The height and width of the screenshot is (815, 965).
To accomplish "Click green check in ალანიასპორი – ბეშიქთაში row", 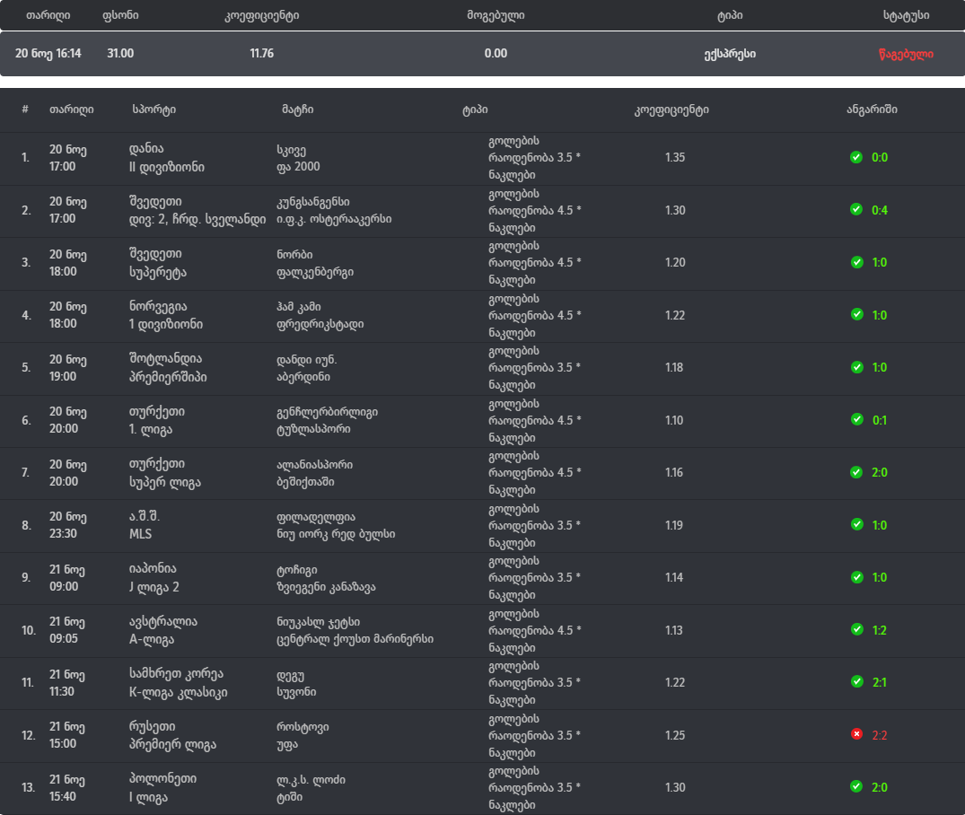I will [x=856, y=472].
